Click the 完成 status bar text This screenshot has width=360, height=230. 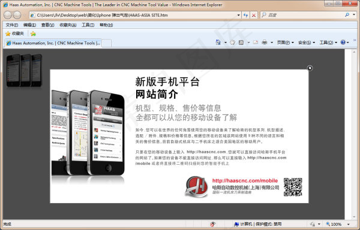(x=7, y=224)
